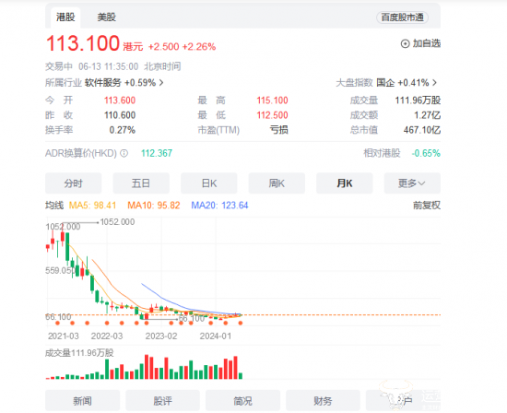The image size is (507, 413).
Task: Click the info icon beside ADR换算价(HKD)
Action: (124, 153)
